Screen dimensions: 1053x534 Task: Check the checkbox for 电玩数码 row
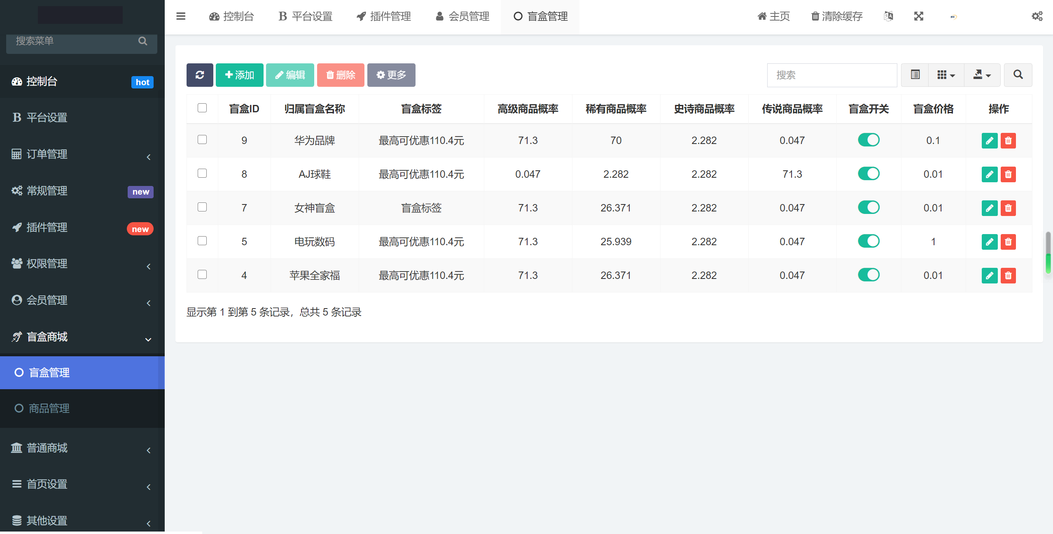[202, 241]
